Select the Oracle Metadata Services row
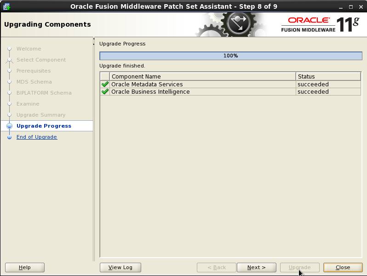 (x=230, y=84)
